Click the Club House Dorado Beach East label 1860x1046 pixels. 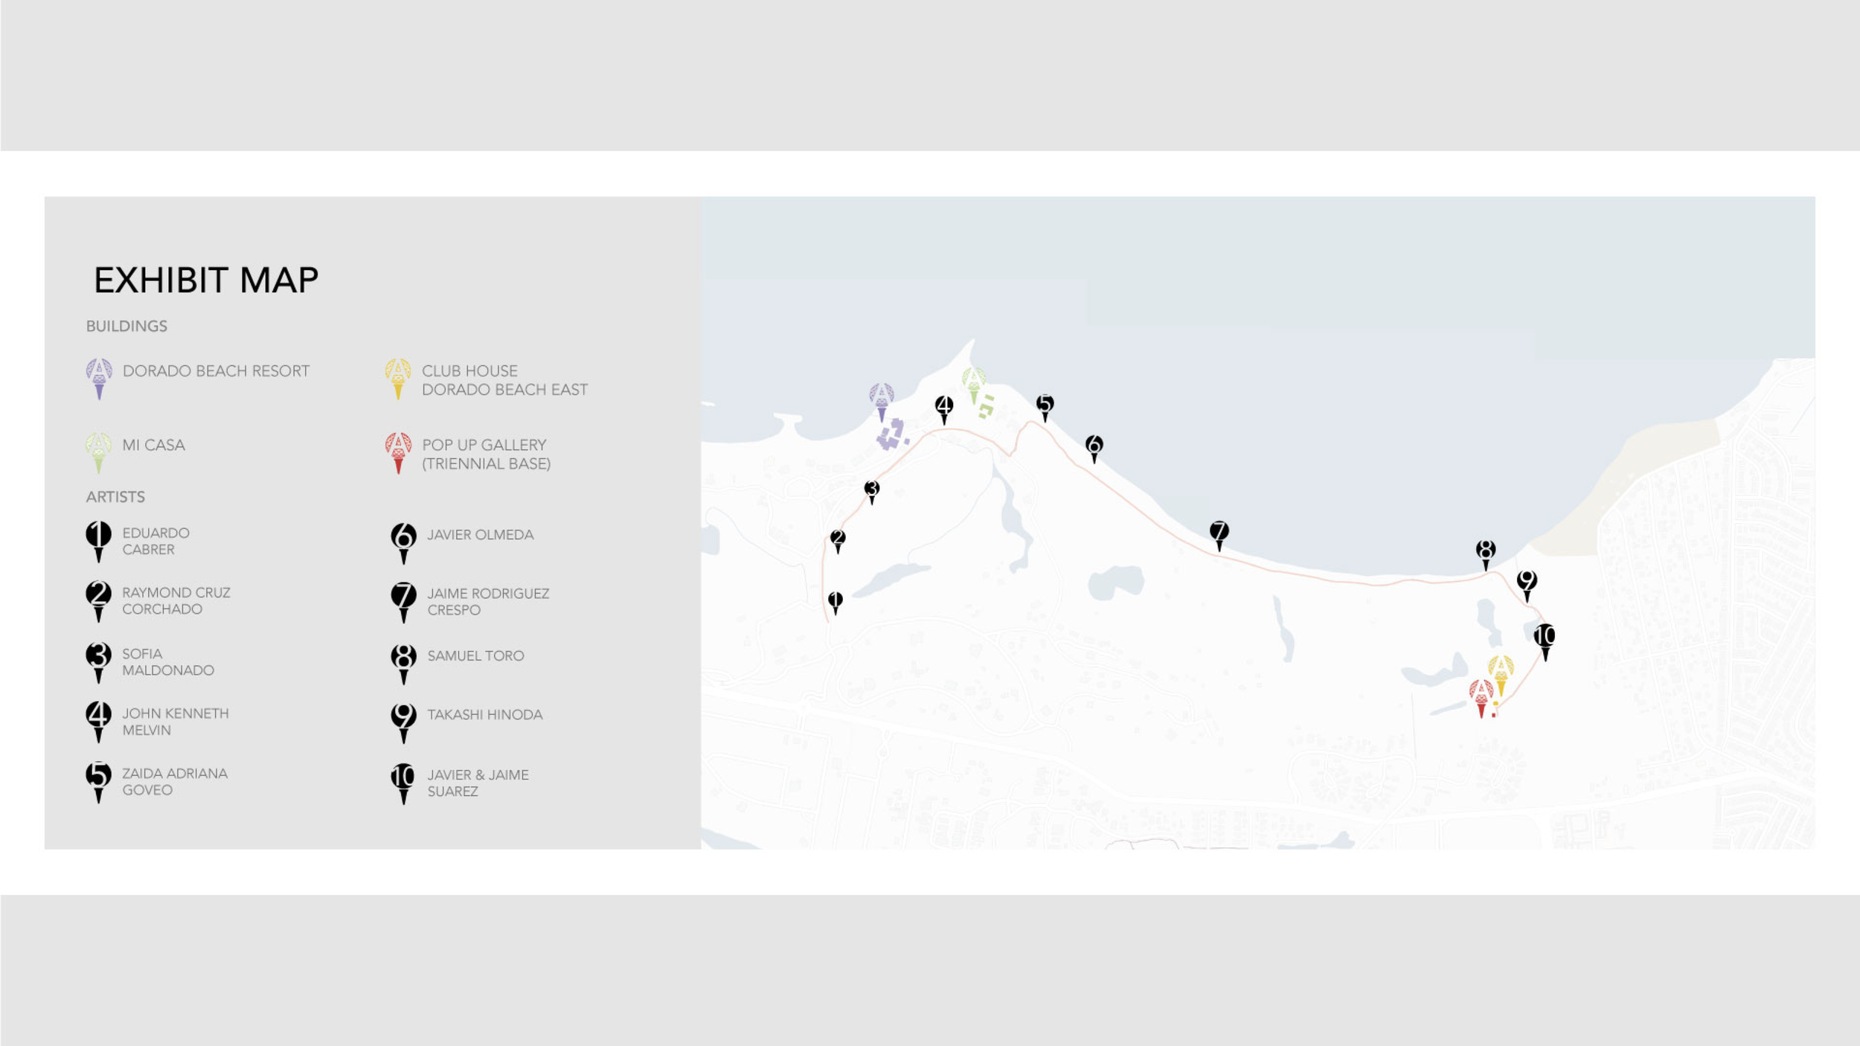tap(504, 379)
